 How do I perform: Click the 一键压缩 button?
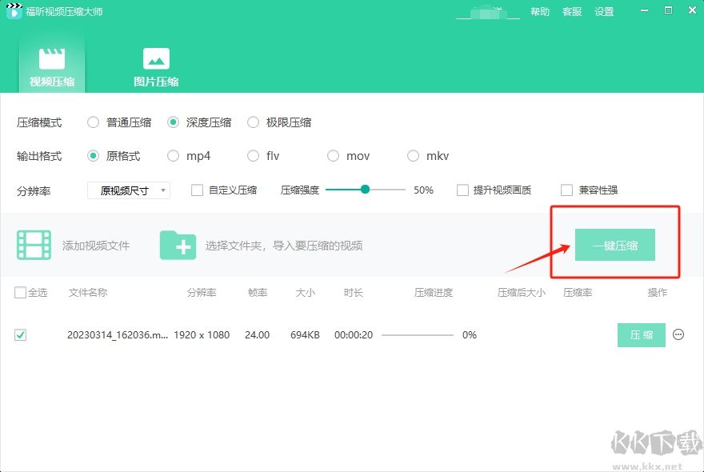click(614, 246)
